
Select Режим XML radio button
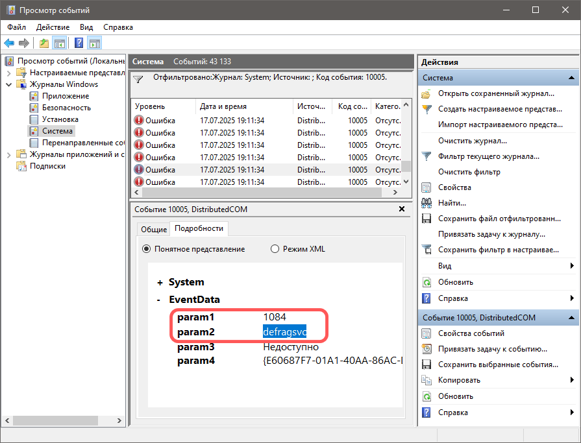coord(275,249)
